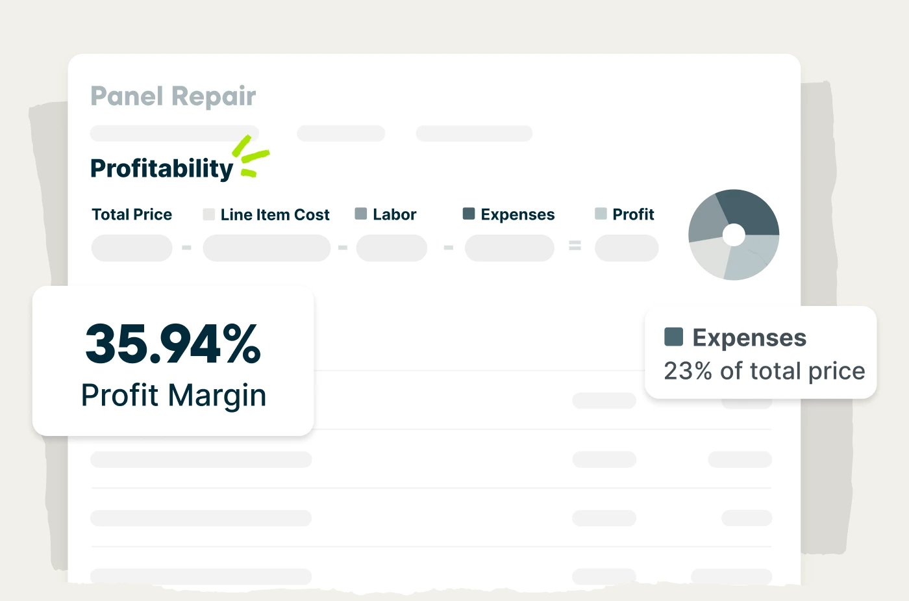Click the Profit value placeholder field
The image size is (909, 601).
coord(627,248)
